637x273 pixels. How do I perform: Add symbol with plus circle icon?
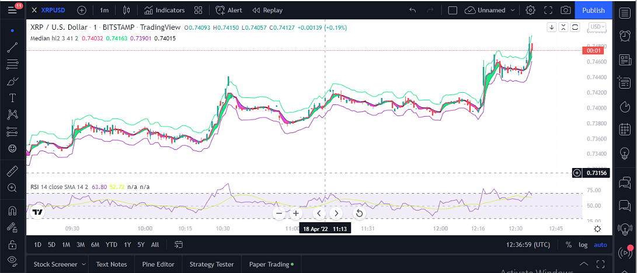82,10
